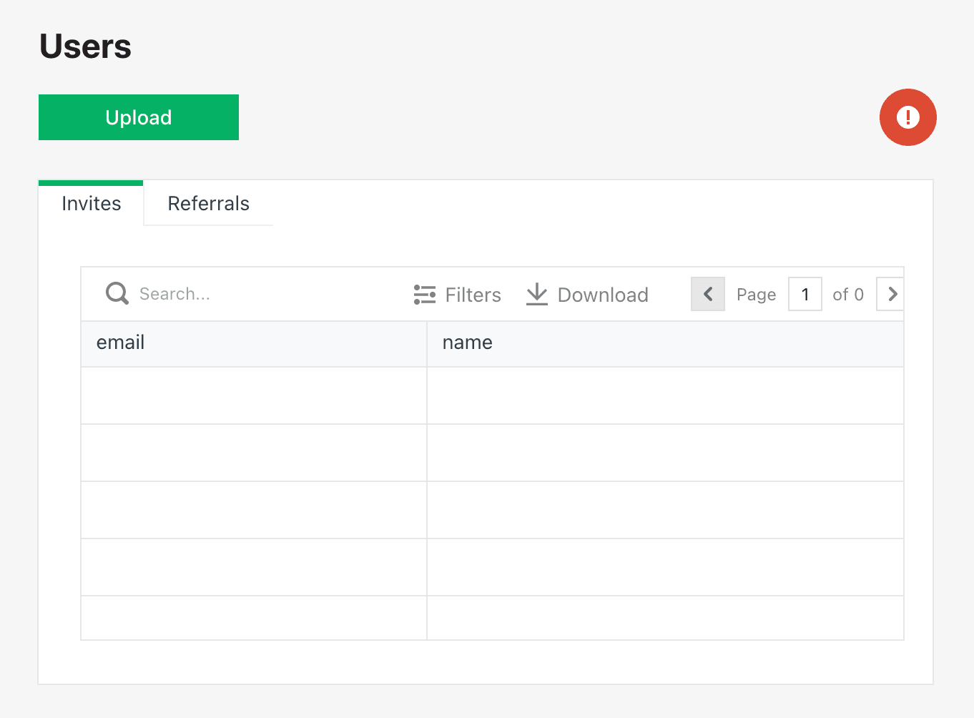
Task: Click the Filters sliders icon
Action: click(425, 295)
